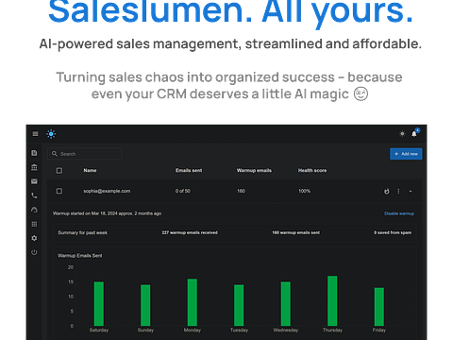Click the Friday bar in chart

tap(379, 307)
